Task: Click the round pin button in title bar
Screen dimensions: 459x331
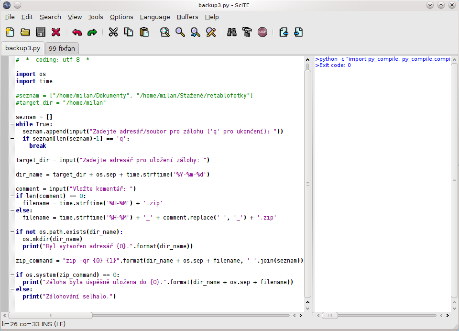Action: [x=17, y=5]
